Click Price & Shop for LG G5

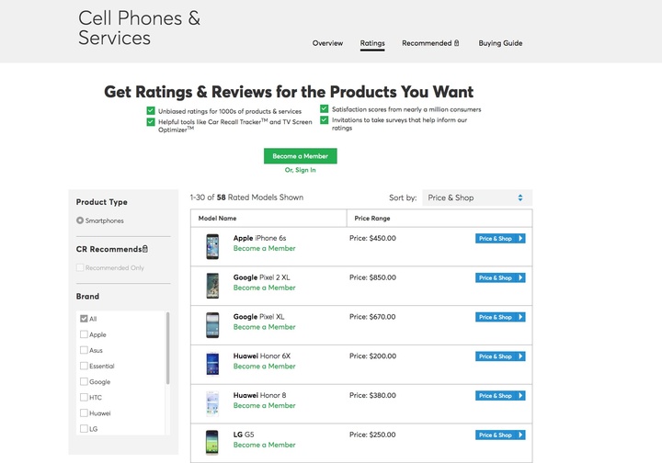coord(500,435)
